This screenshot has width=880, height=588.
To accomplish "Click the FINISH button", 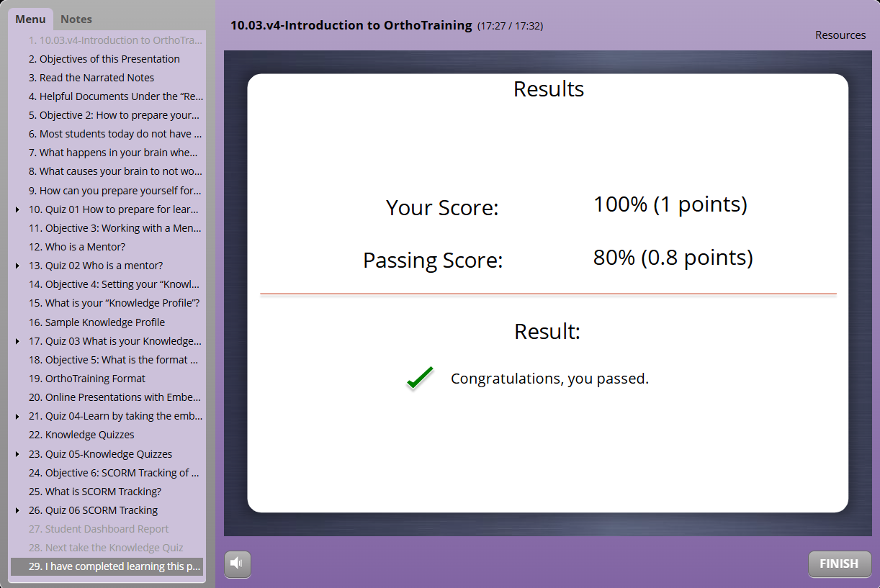I will pyautogui.click(x=840, y=564).
